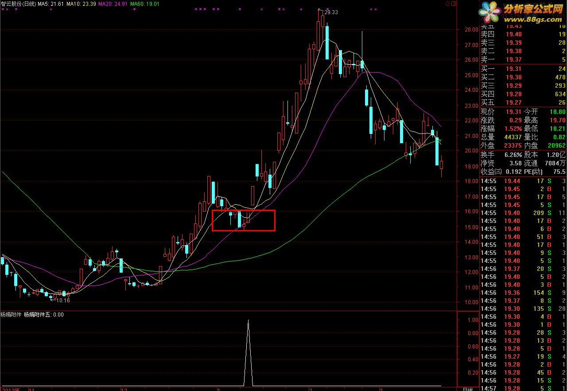Viewport: 567px width, 391px height.
Task: Click the 收益(三) 0.192 value
Action: pos(514,172)
